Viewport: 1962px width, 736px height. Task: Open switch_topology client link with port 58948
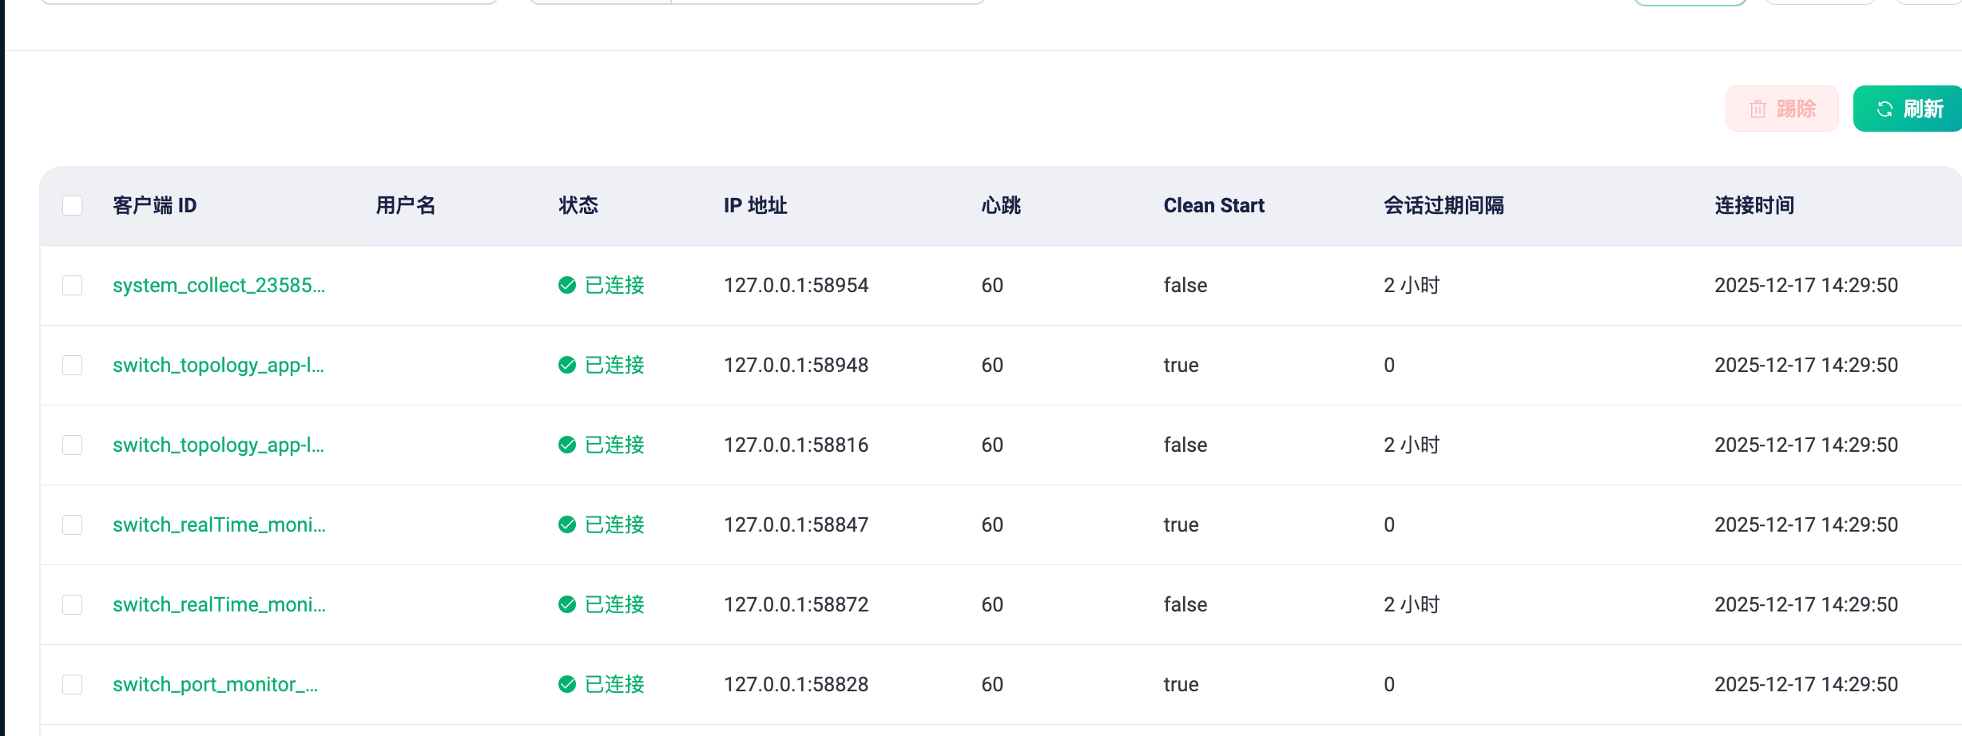pyautogui.click(x=218, y=365)
